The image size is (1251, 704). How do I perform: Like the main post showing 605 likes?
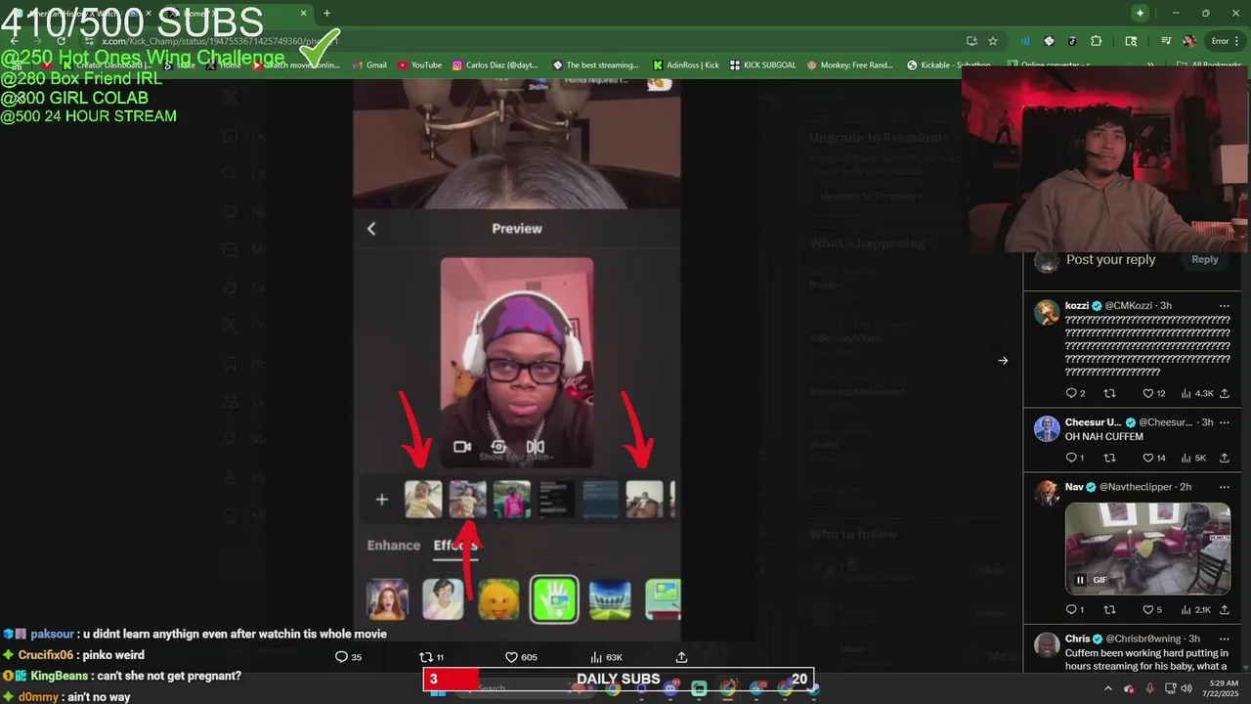[x=521, y=657]
